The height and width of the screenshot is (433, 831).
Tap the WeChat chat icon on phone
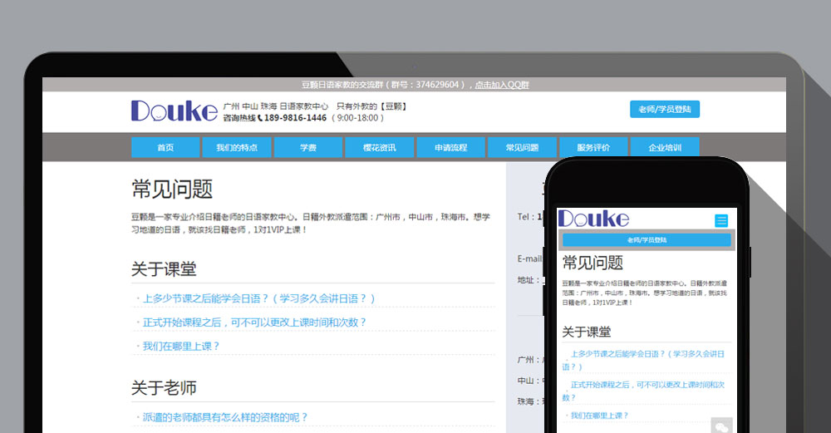[x=721, y=426]
